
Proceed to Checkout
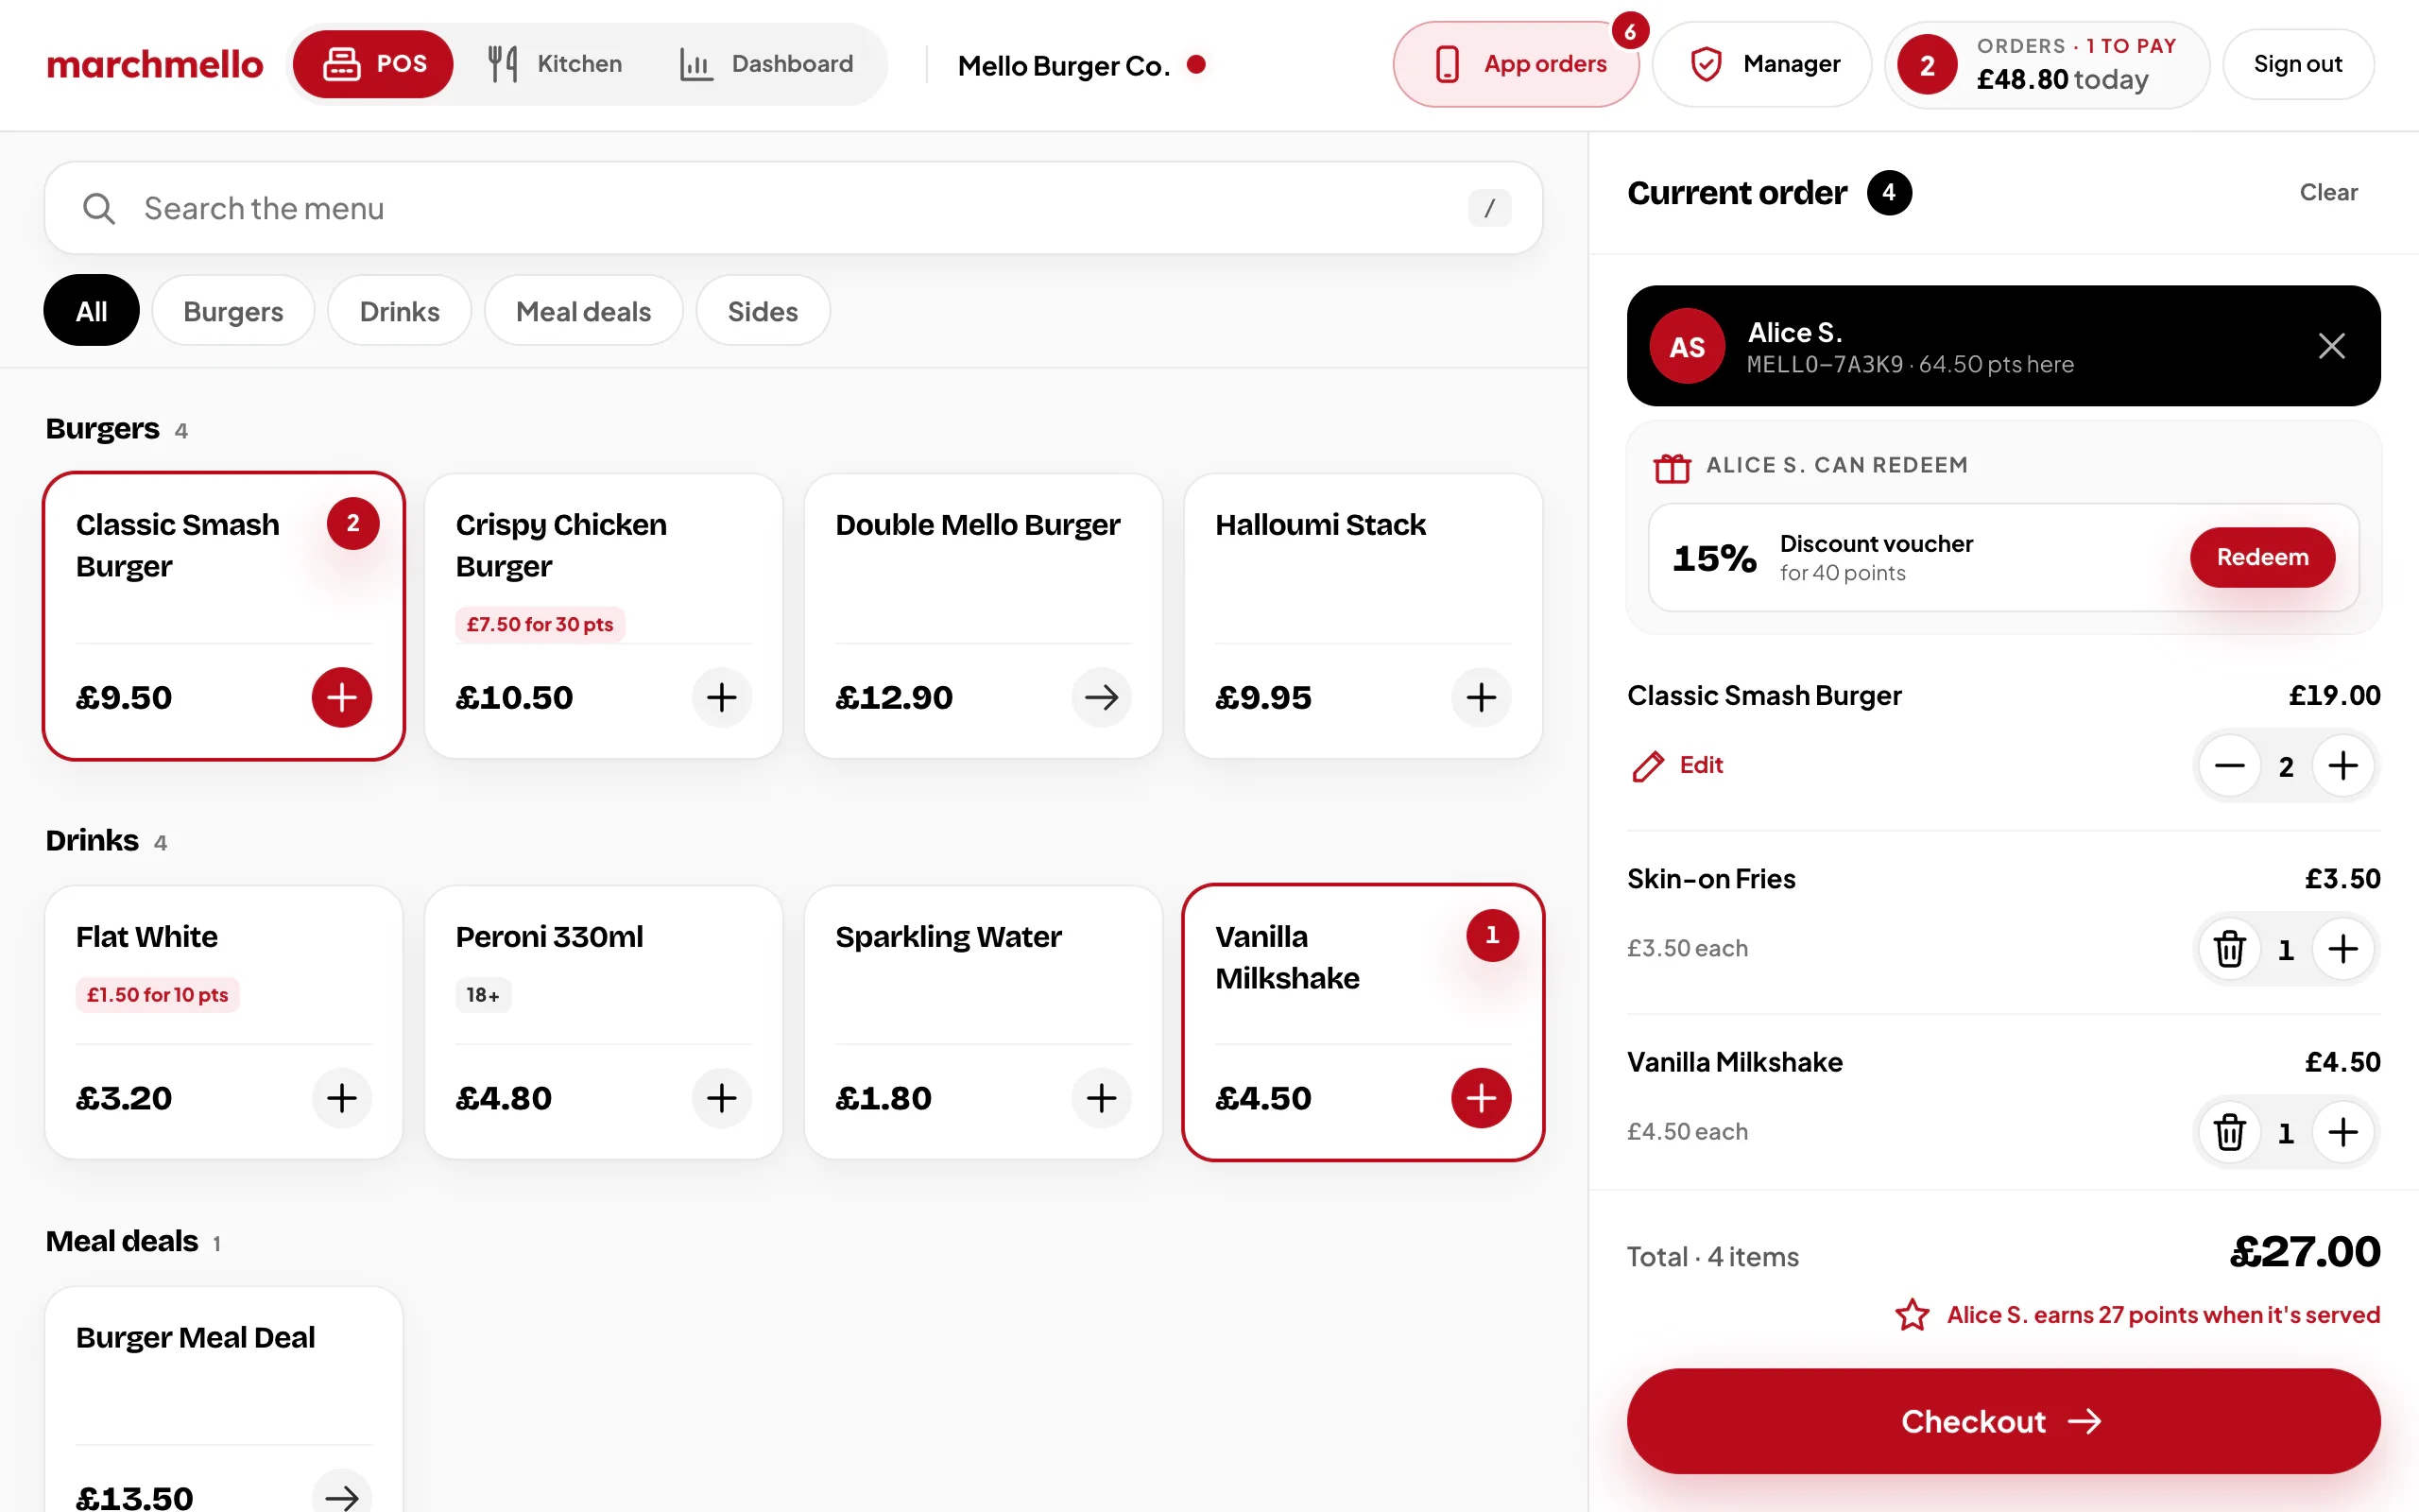(2003, 1420)
